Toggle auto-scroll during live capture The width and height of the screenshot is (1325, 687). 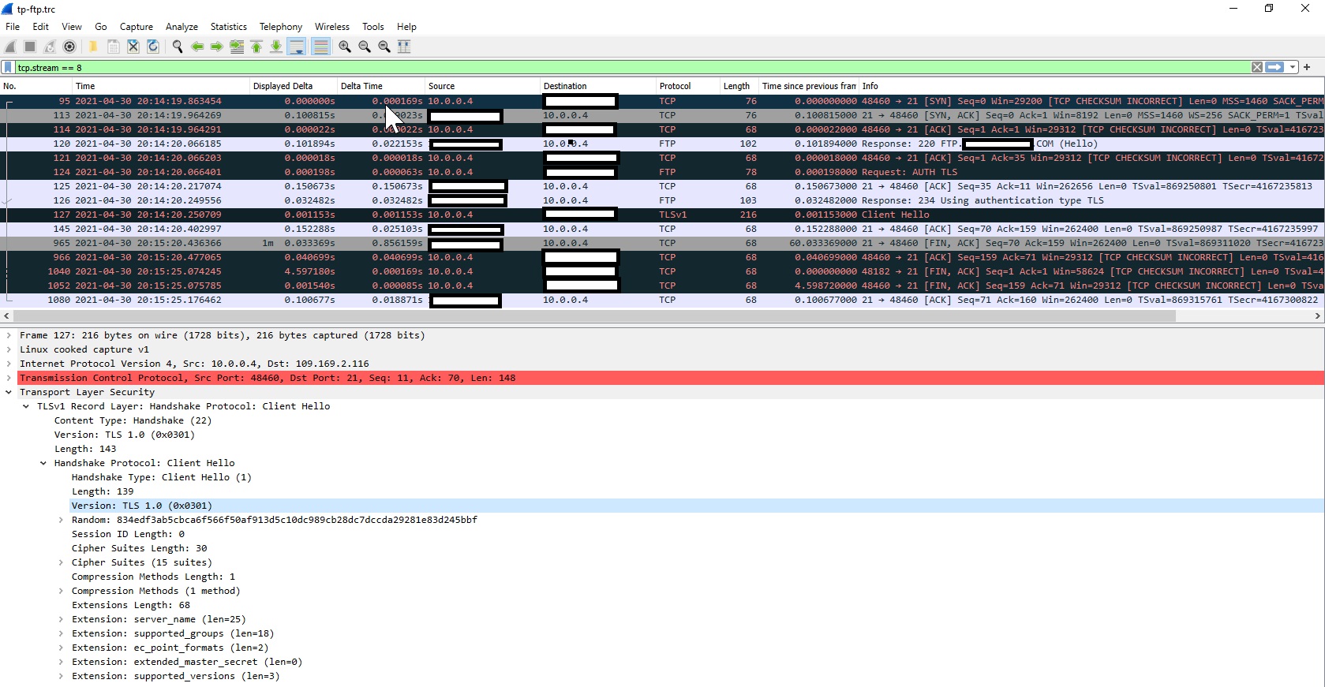point(297,47)
